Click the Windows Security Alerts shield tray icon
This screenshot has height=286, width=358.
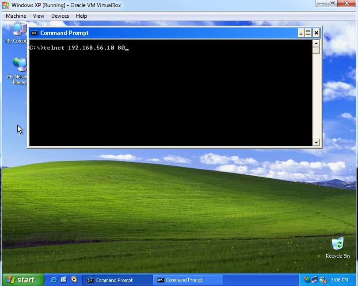[x=307, y=280]
